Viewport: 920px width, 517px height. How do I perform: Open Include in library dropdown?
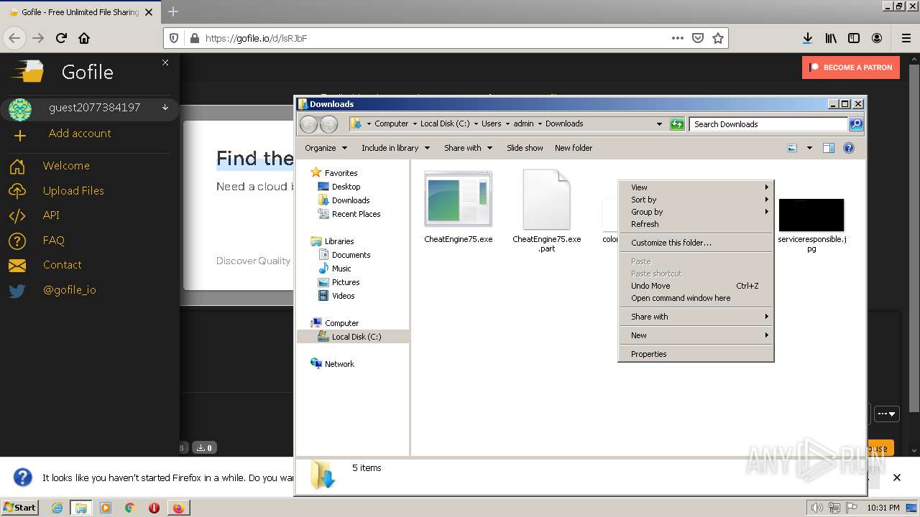tap(395, 148)
